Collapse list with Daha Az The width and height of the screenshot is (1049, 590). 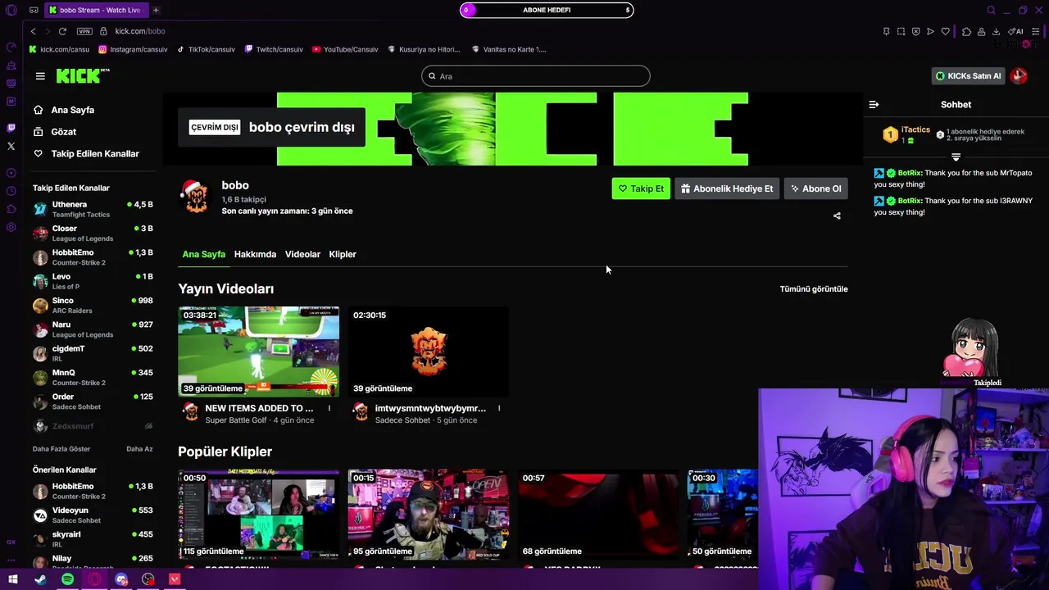point(139,449)
